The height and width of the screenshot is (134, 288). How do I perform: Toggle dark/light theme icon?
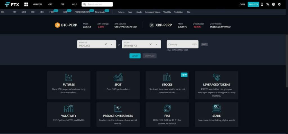(x=273, y=4)
